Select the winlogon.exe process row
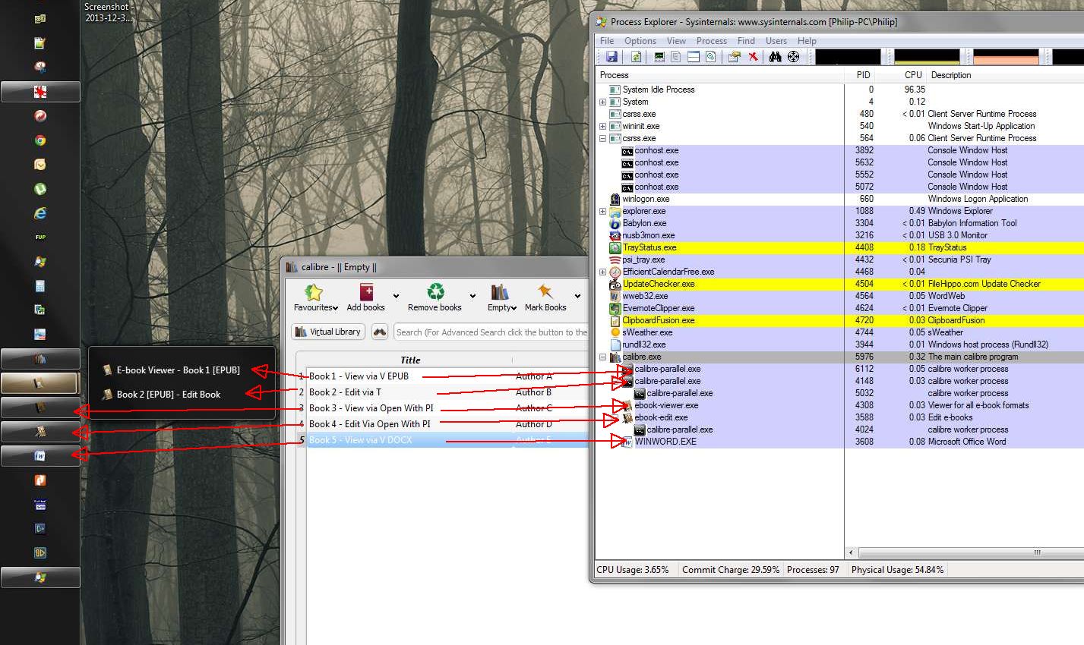 point(839,199)
